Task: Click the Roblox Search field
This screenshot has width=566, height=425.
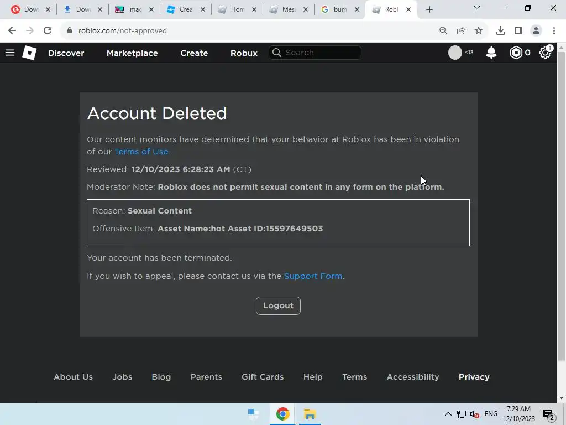Action: coord(315,53)
